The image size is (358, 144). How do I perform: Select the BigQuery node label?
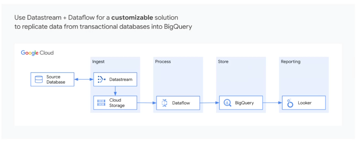[x=244, y=103]
